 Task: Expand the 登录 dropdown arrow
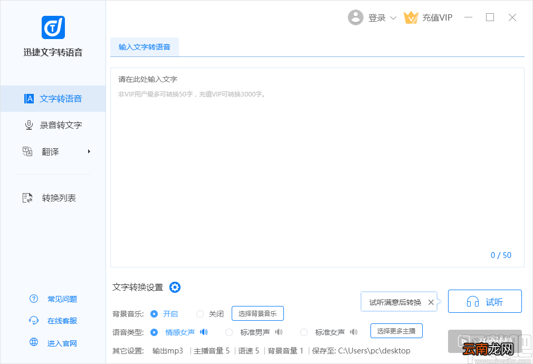pyautogui.click(x=393, y=18)
